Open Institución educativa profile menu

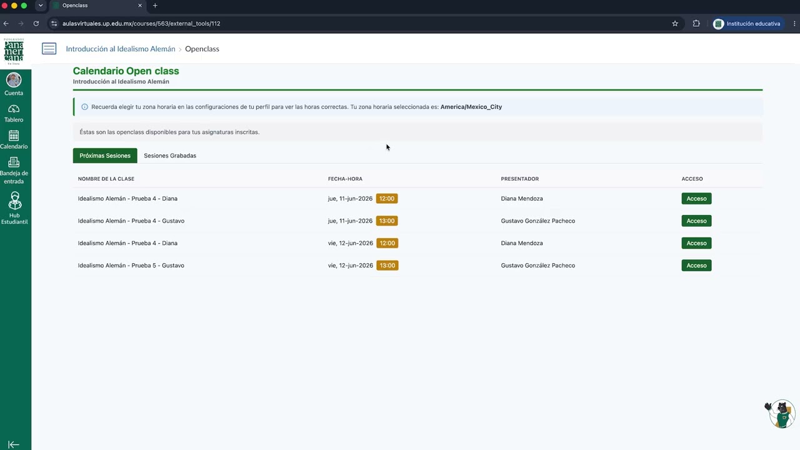[x=747, y=24]
